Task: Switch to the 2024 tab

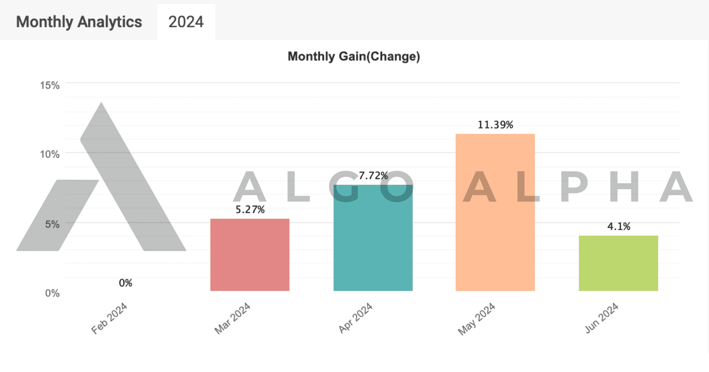Action: click(x=186, y=22)
